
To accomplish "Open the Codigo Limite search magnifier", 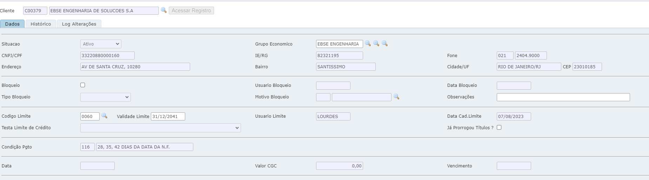I will click(x=104, y=116).
